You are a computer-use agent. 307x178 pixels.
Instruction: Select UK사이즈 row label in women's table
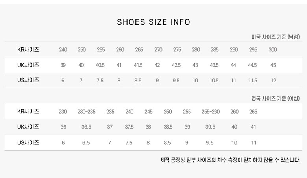pyautogui.click(x=28, y=127)
